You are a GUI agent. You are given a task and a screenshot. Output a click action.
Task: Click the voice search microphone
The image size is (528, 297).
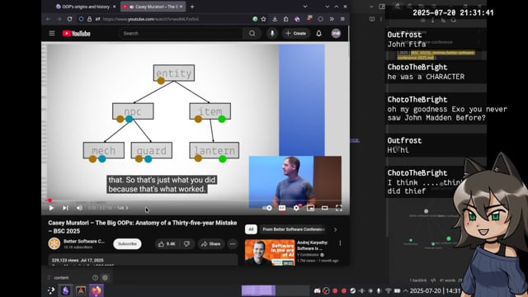pos(272,33)
